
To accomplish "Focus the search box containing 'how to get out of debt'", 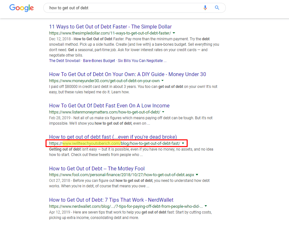I will [134, 8].
